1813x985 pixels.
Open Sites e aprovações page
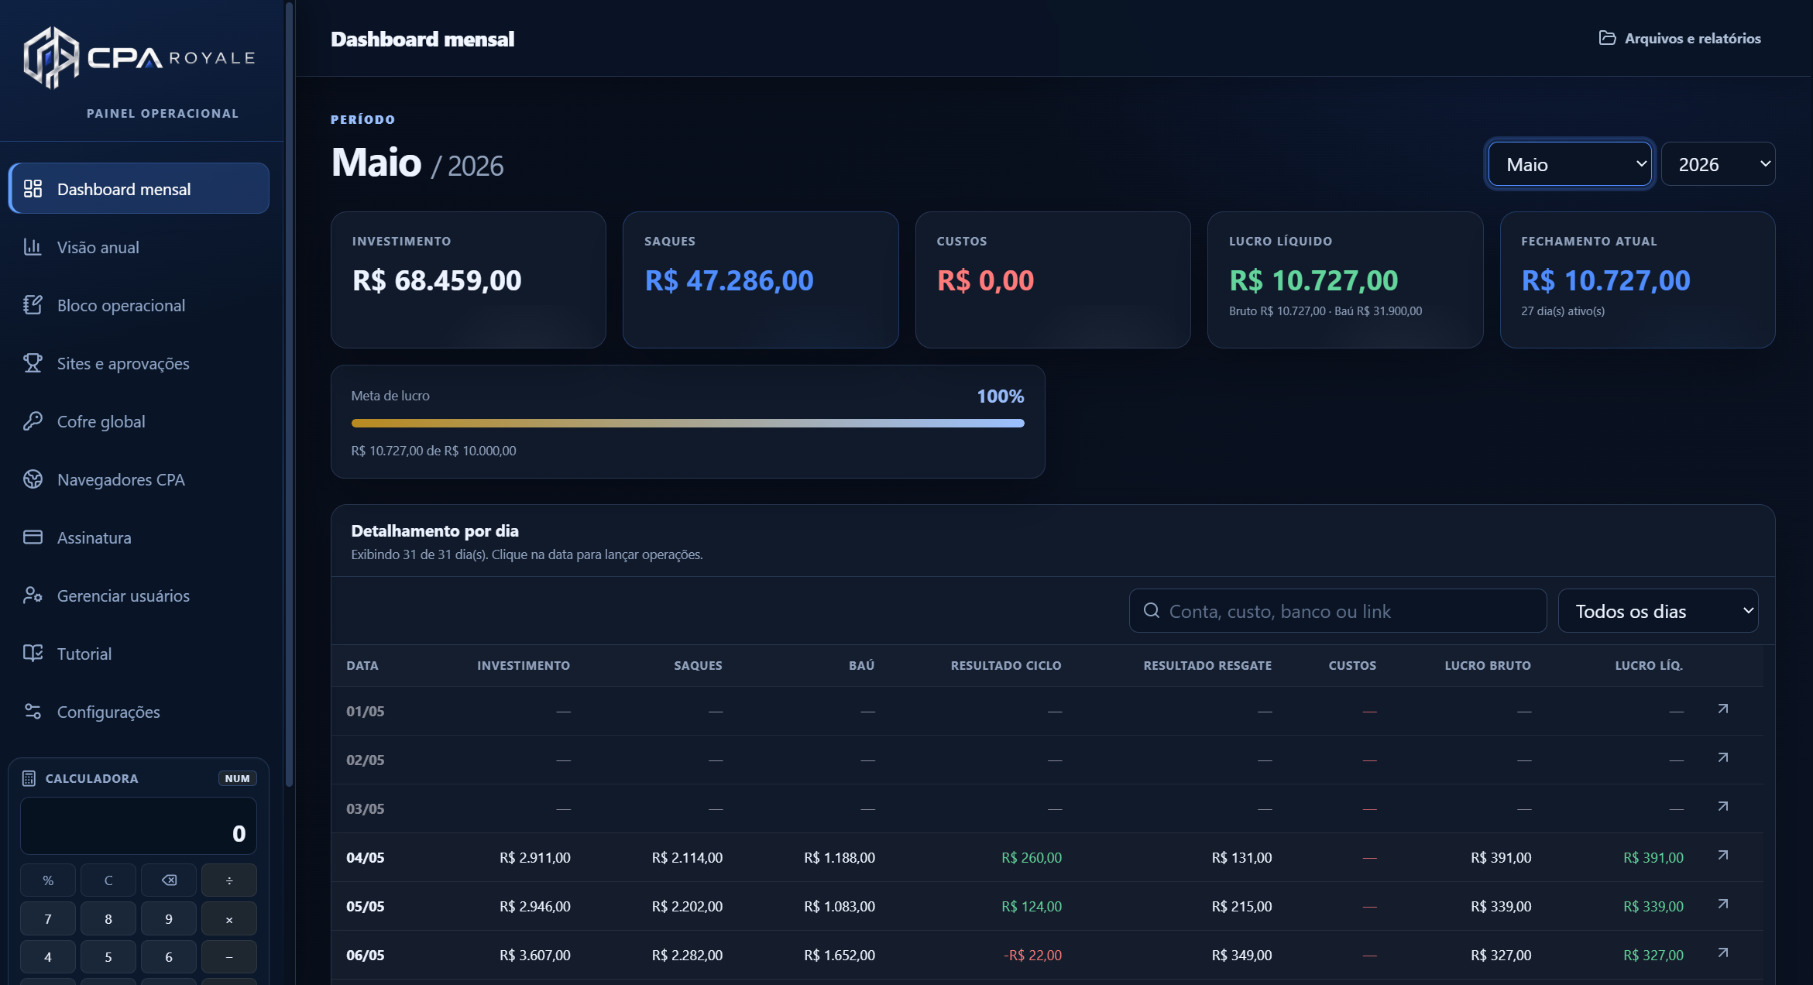[139, 363]
